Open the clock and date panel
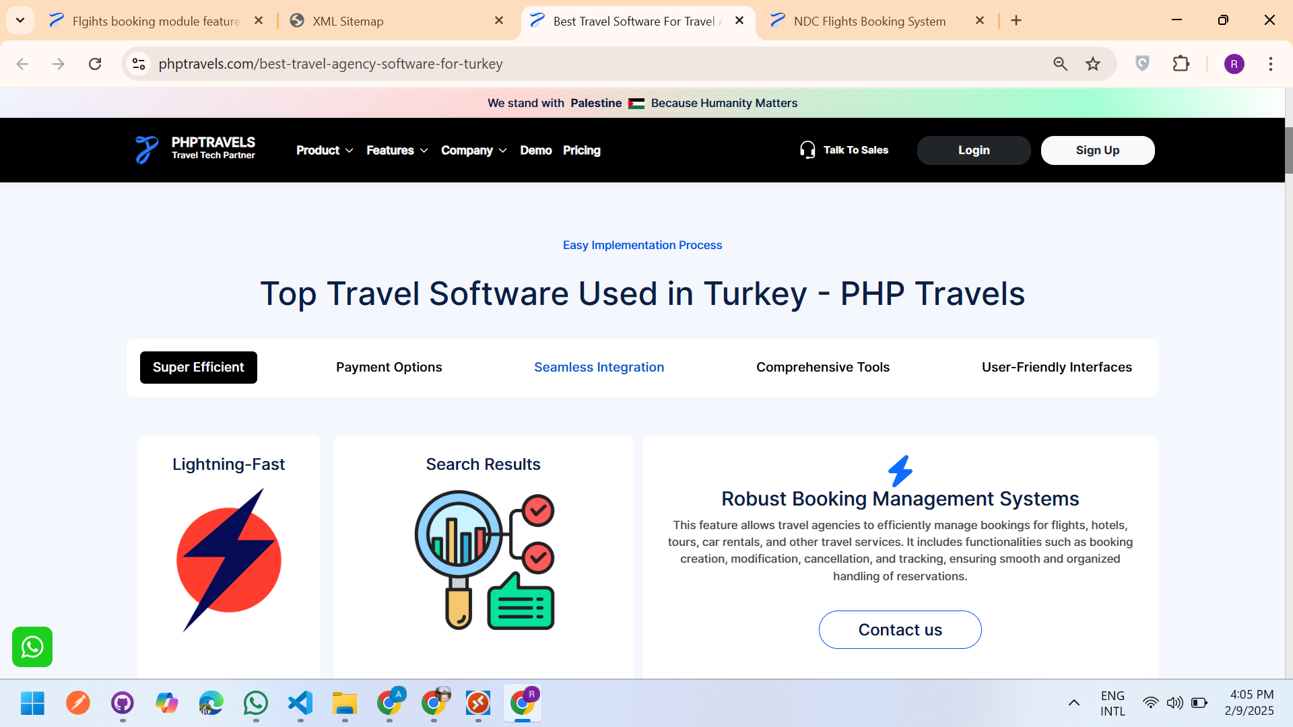1293x727 pixels. 1250,703
